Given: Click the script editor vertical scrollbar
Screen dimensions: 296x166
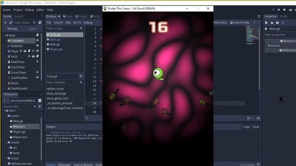Looking at the screenshot, I should tap(260, 59).
